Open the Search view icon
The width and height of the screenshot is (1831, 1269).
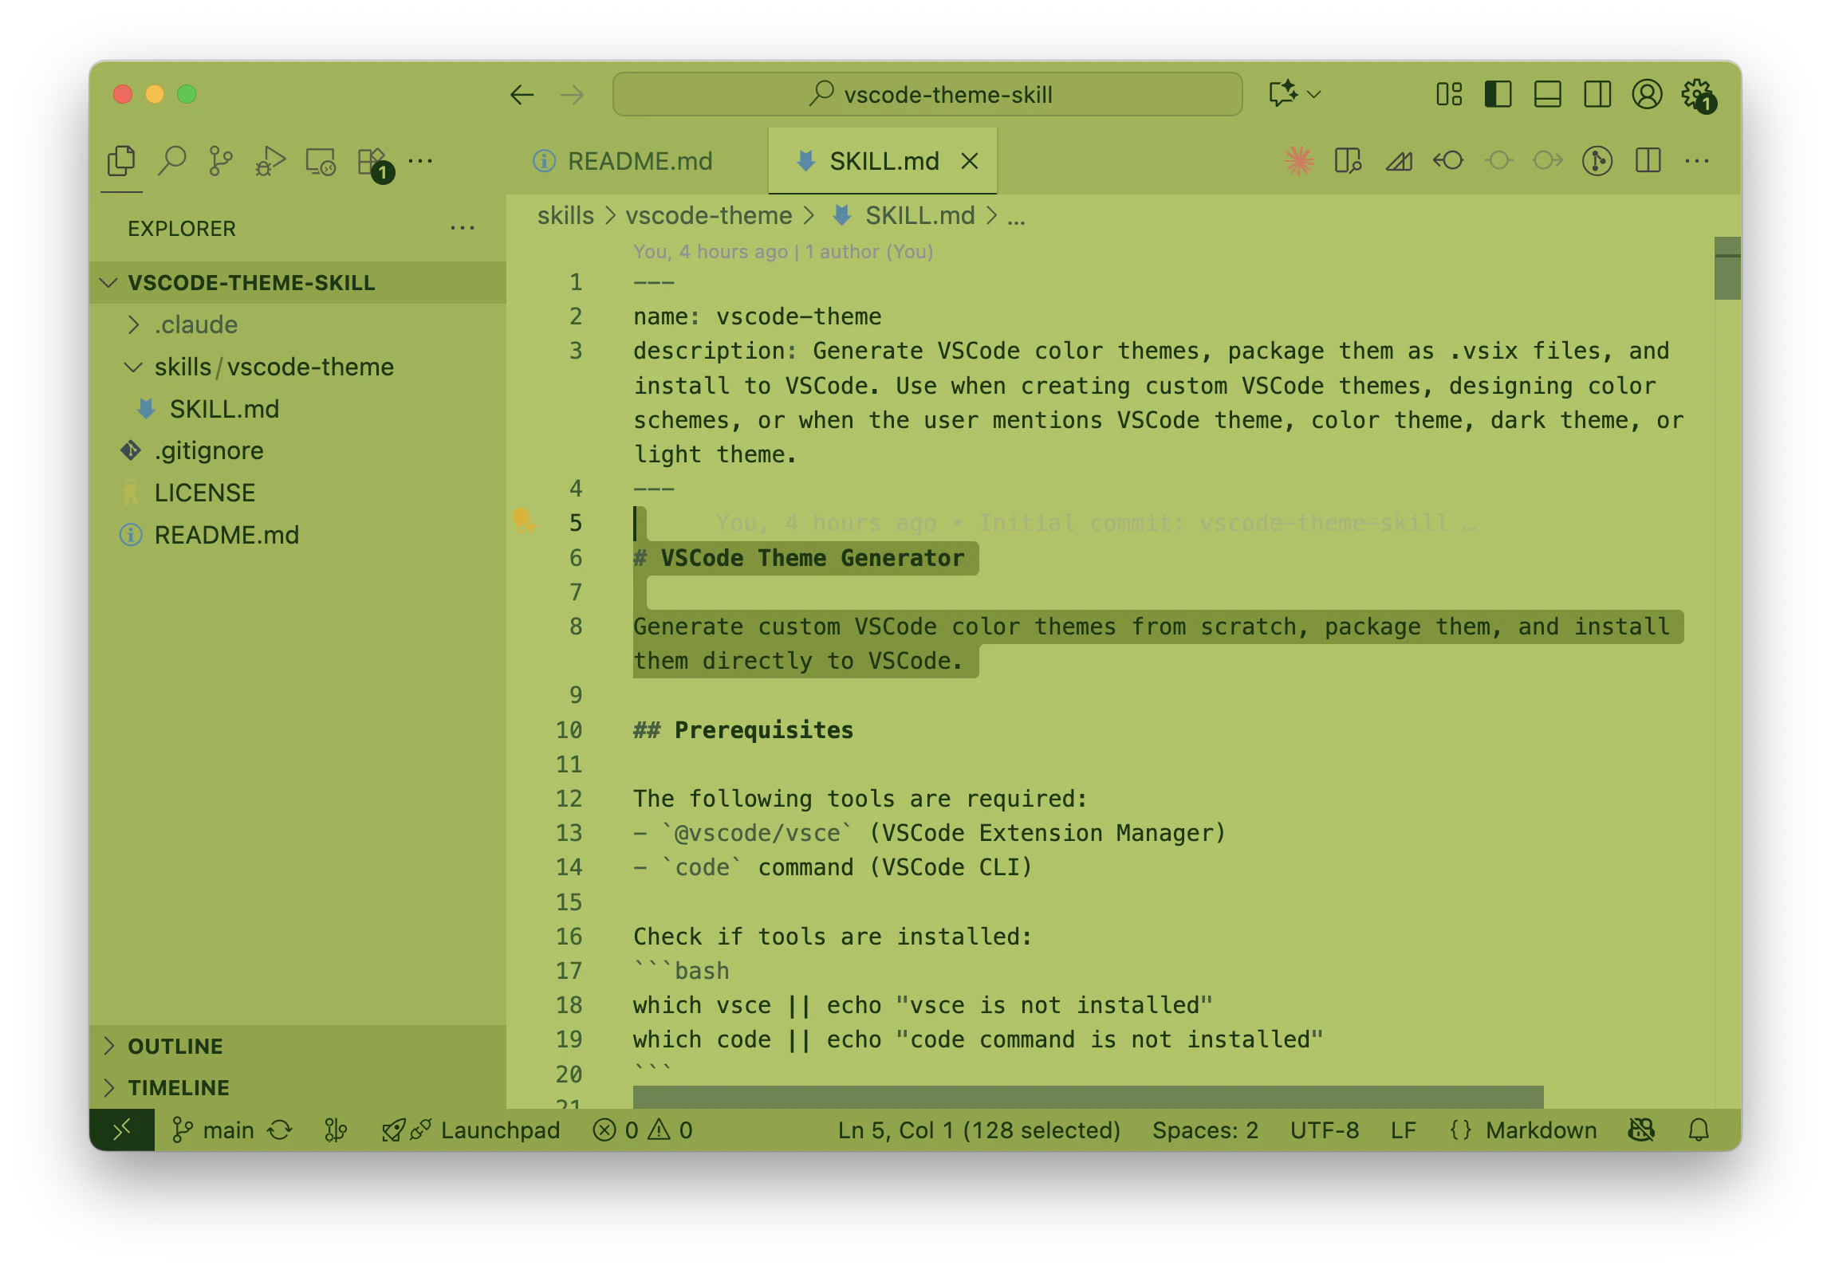click(x=171, y=162)
